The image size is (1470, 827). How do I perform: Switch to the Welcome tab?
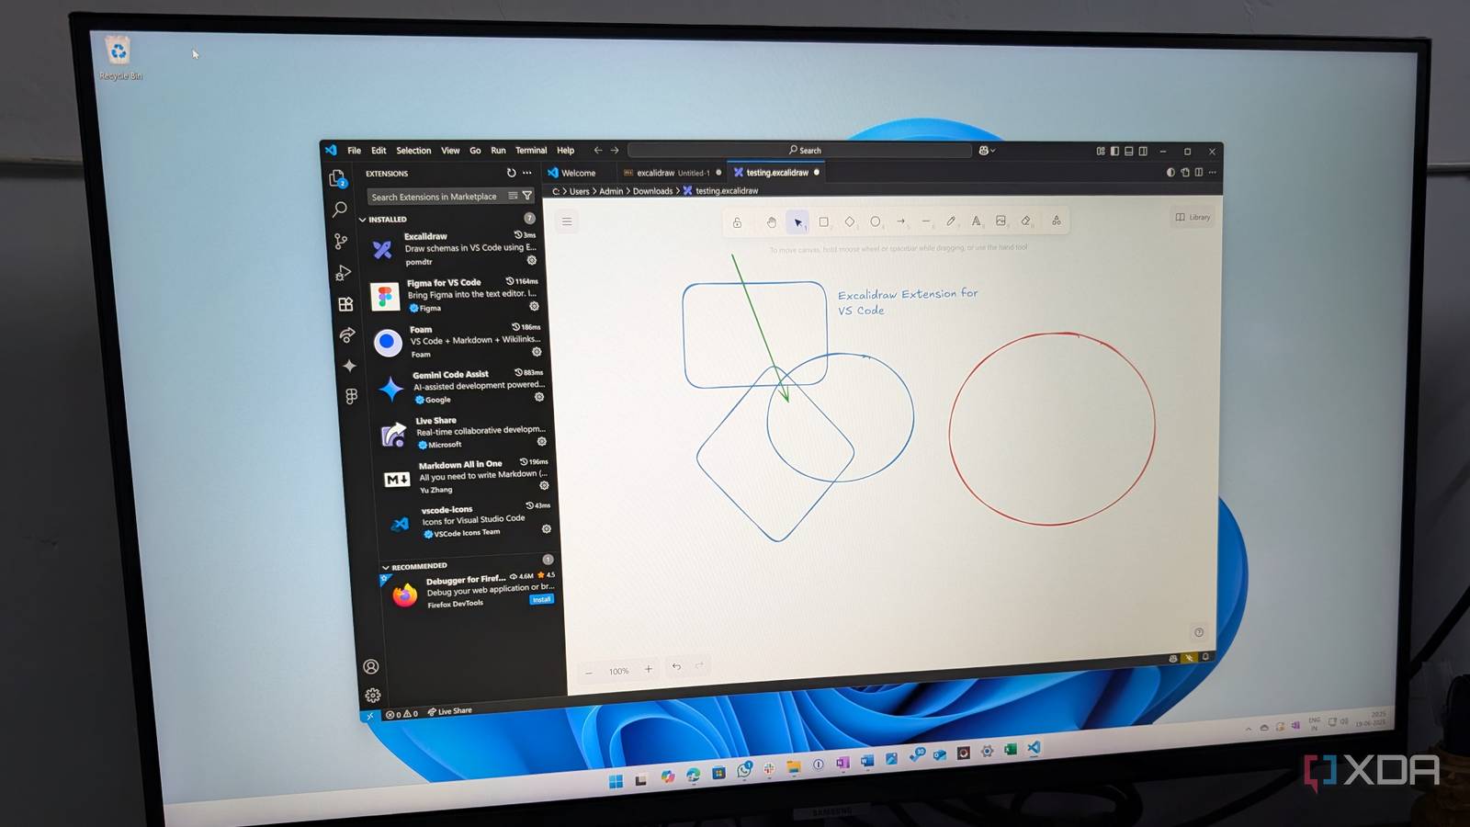point(575,172)
